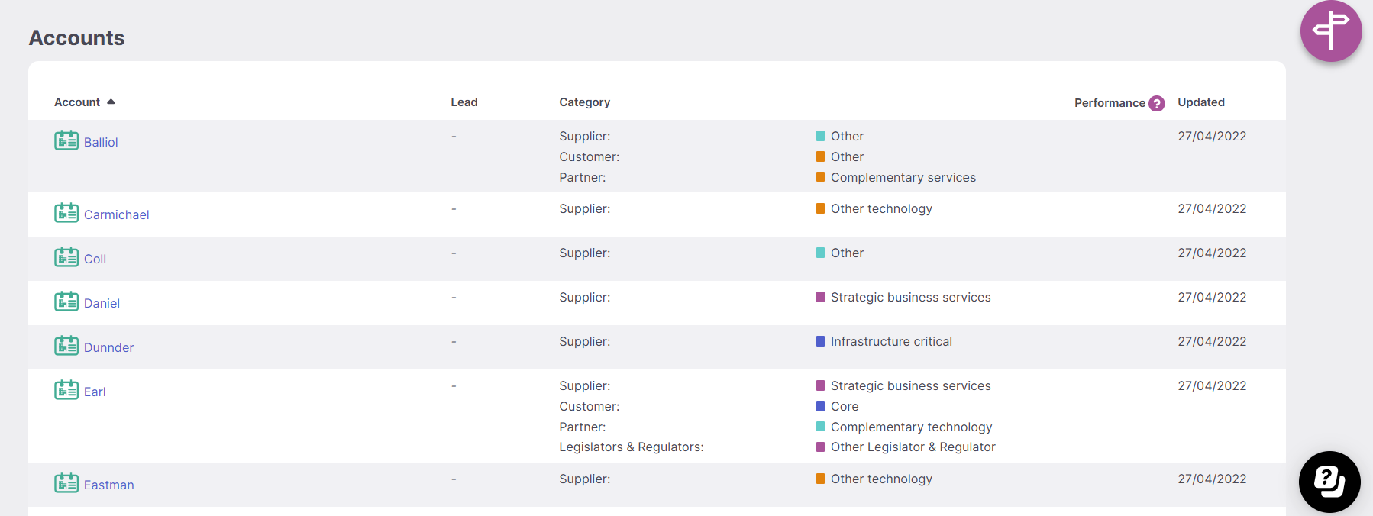This screenshot has height=516, width=1373.
Task: Click the Updated column header
Action: [1201, 102]
